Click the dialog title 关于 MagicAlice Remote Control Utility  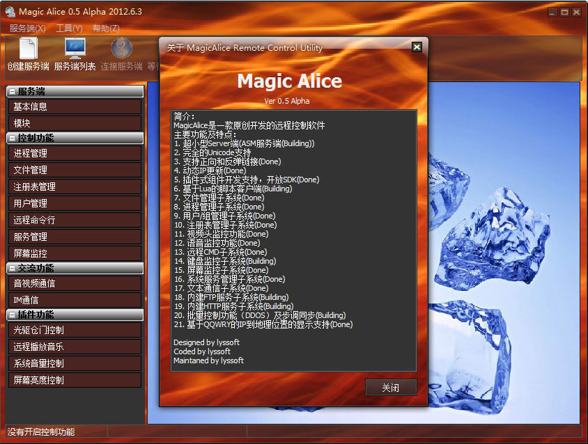pyautogui.click(x=245, y=47)
